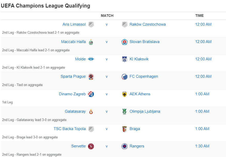Click the Slovan Bratislava club crest
This screenshot has width=226, height=157.
click(124, 41)
